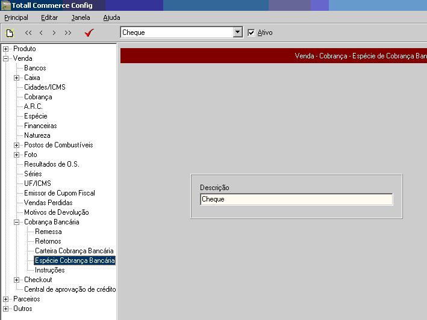Viewport: 427px width, 320px height.
Task: Click the red checkmark save icon
Action: coord(89,33)
